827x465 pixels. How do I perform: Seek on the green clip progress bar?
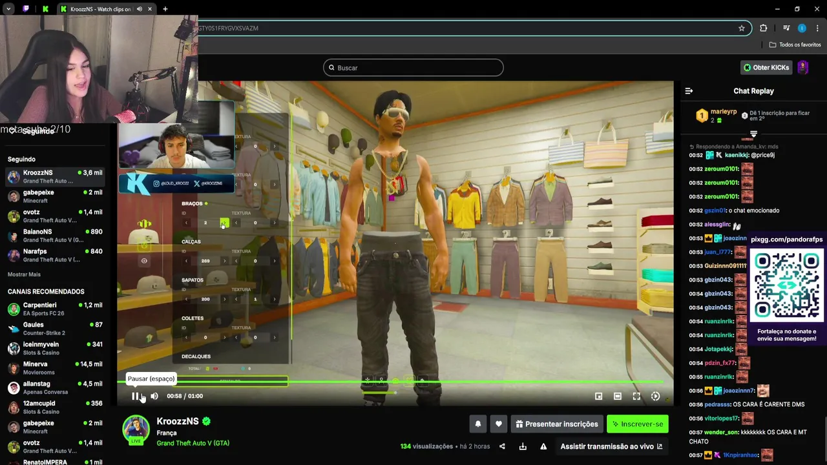click(x=395, y=382)
